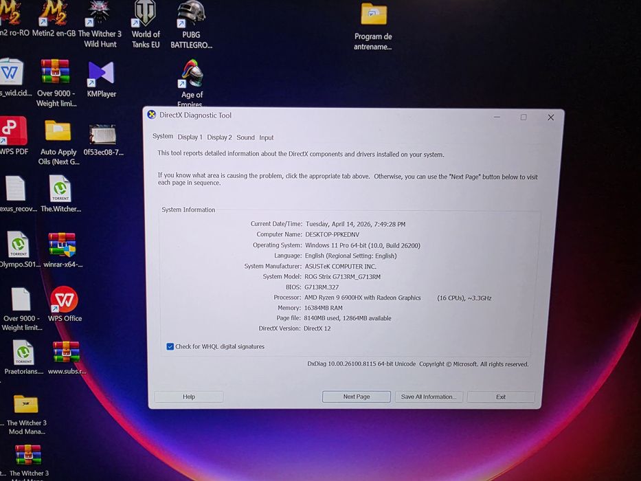This screenshot has height=481, width=641.
Task: Switch to the System tab
Action: pos(163,136)
